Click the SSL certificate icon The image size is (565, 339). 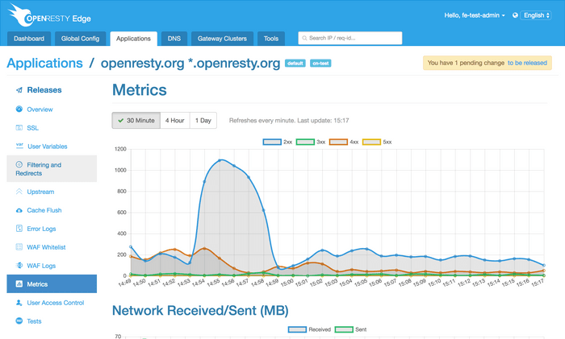coord(19,127)
